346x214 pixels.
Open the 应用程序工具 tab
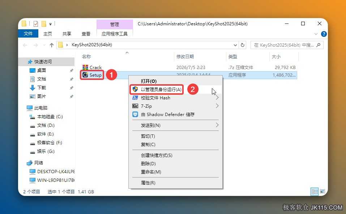click(x=115, y=34)
